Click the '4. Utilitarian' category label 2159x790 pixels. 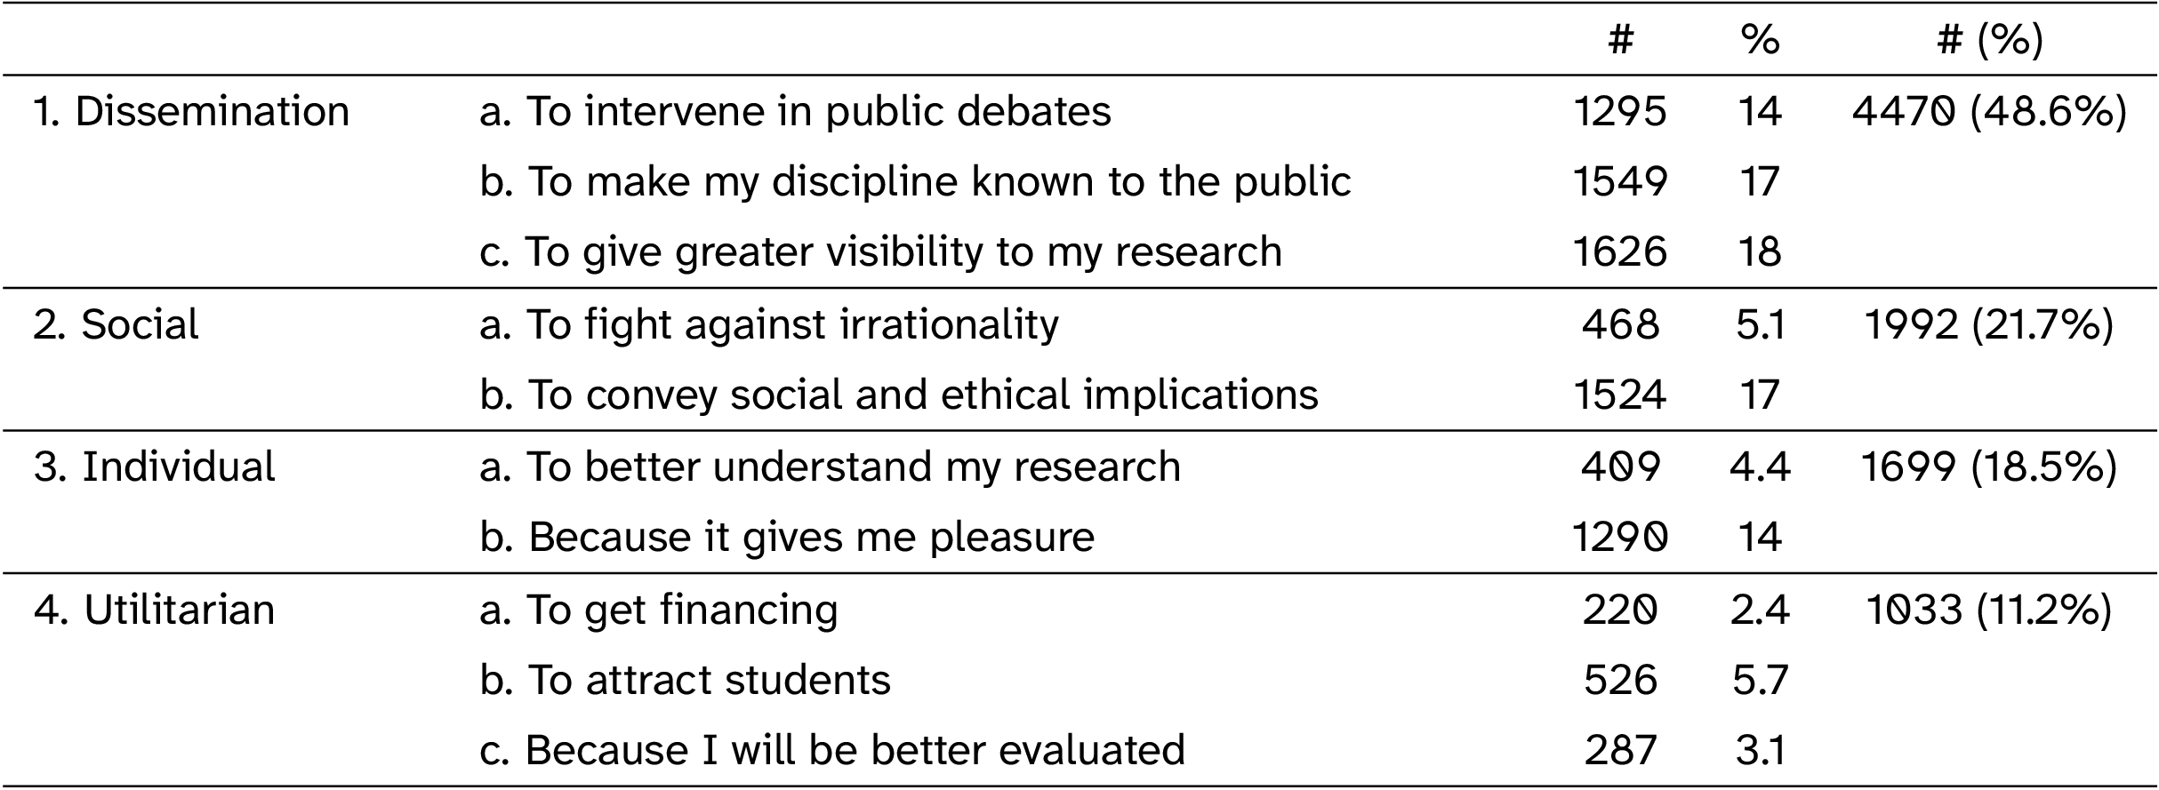pyautogui.click(x=154, y=610)
